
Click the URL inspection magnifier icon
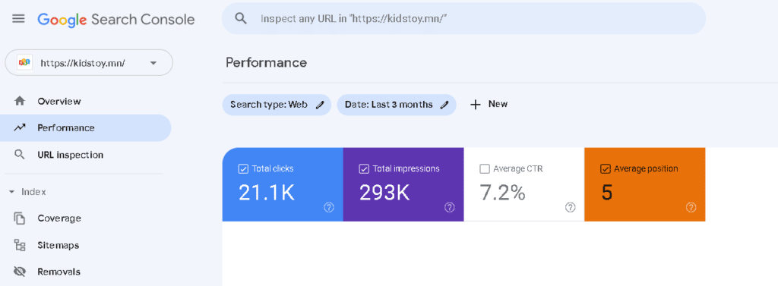pyautogui.click(x=19, y=155)
